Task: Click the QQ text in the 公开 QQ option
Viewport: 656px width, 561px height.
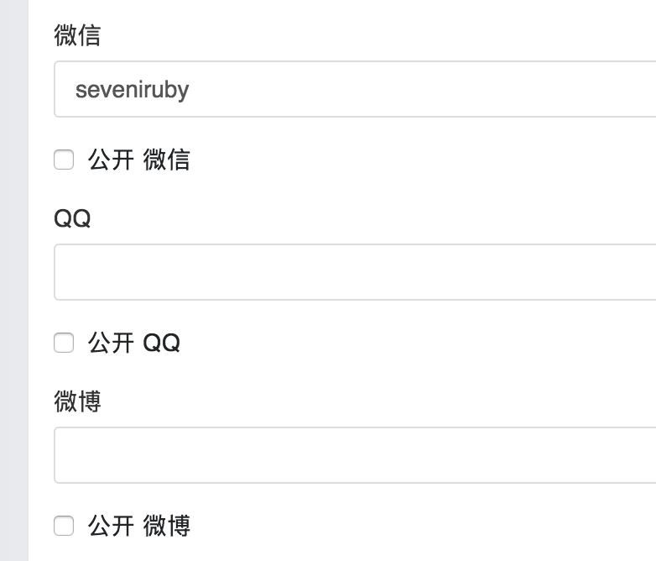Action: click(162, 343)
